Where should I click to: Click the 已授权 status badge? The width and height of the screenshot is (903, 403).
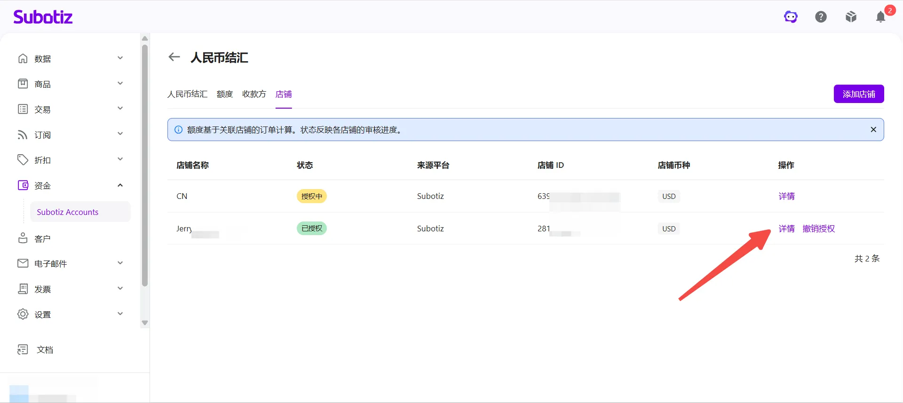312,229
